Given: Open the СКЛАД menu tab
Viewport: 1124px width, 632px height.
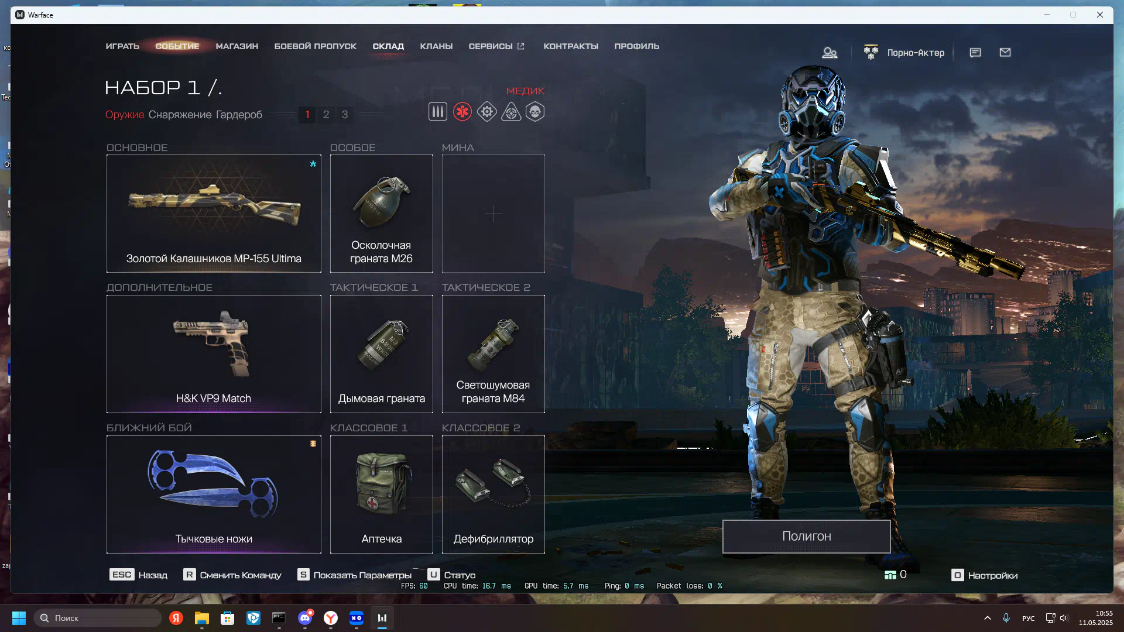Looking at the screenshot, I should [388, 46].
